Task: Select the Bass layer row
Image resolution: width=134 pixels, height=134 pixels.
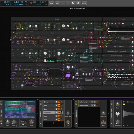Action: tap(53, 109)
